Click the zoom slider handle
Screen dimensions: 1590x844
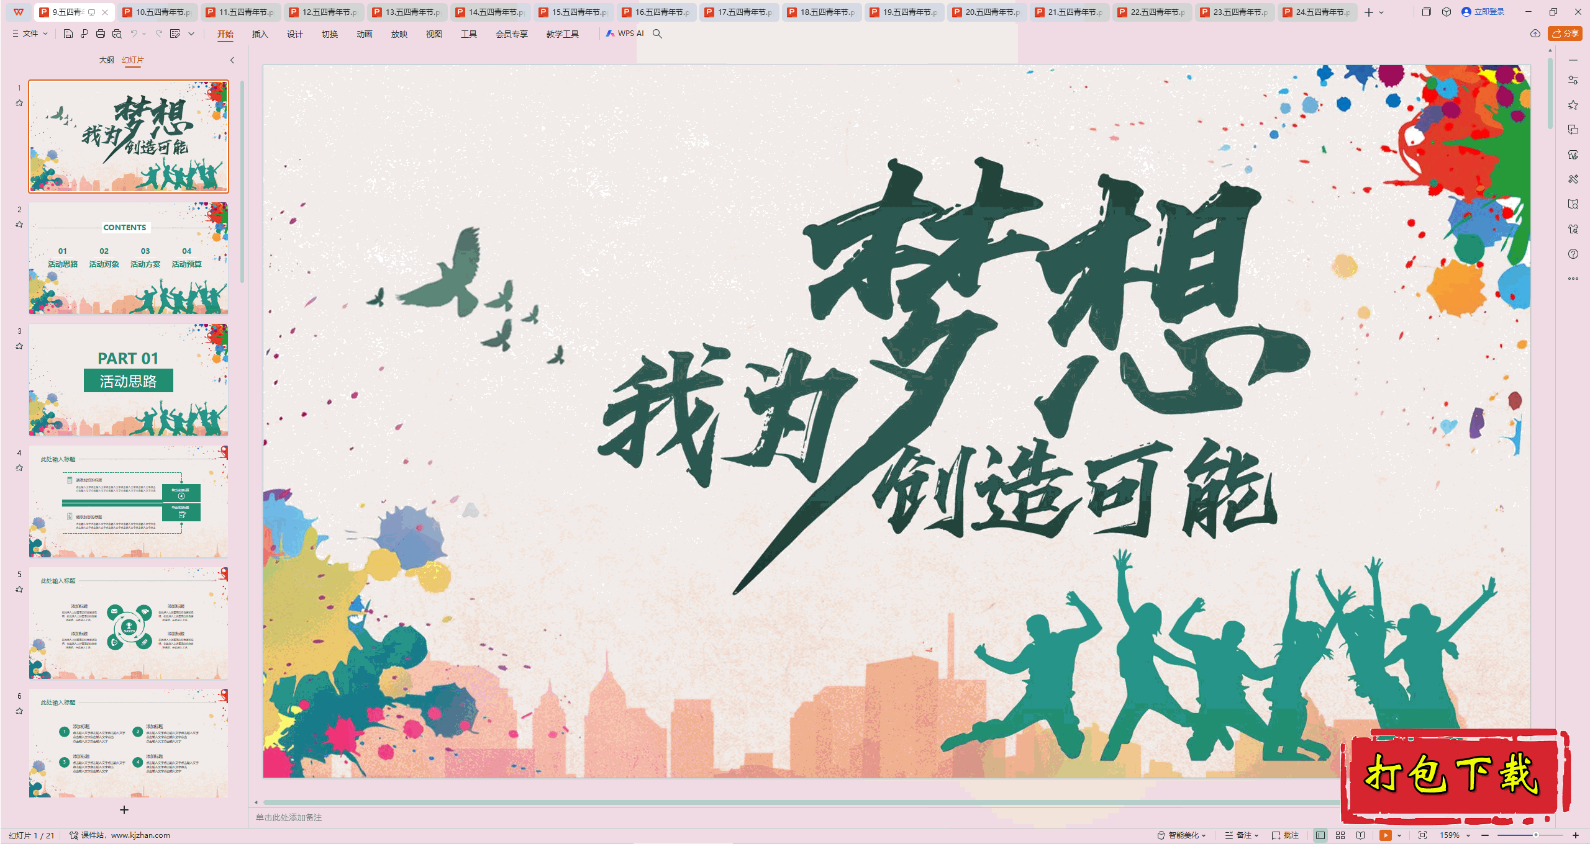[x=1535, y=835]
